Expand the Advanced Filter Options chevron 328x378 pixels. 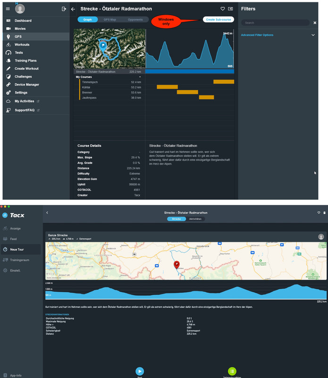coord(313,35)
